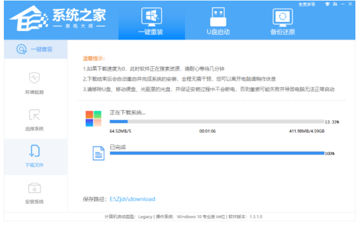
Task: Click the 一键重装 sidebar header
Action: (34, 49)
